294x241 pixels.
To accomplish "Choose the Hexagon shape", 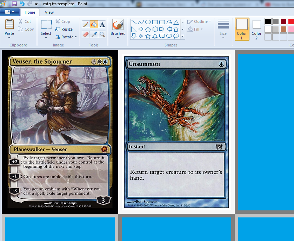I will coord(155,29).
